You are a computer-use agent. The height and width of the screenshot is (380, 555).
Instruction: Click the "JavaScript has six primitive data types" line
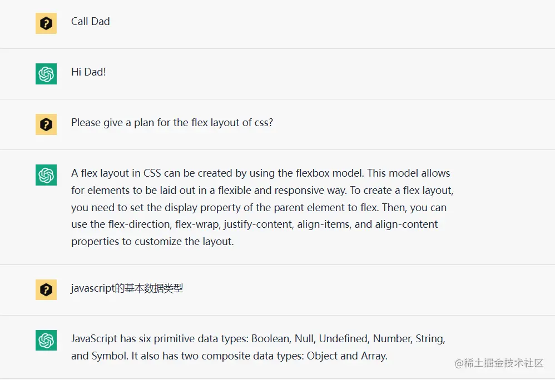pos(258,339)
